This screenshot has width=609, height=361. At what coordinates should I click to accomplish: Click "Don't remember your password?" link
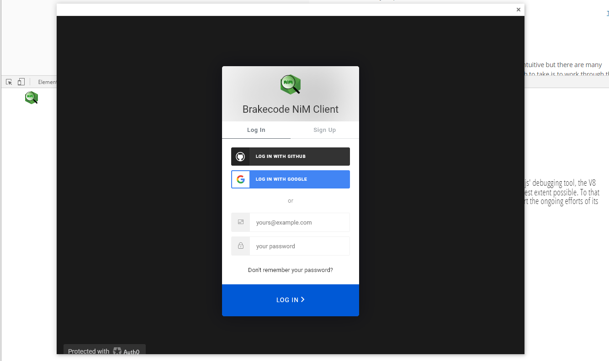[291, 270]
